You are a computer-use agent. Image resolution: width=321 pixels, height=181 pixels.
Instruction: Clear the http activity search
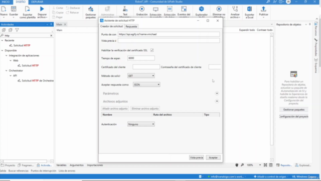(x=51, y=36)
